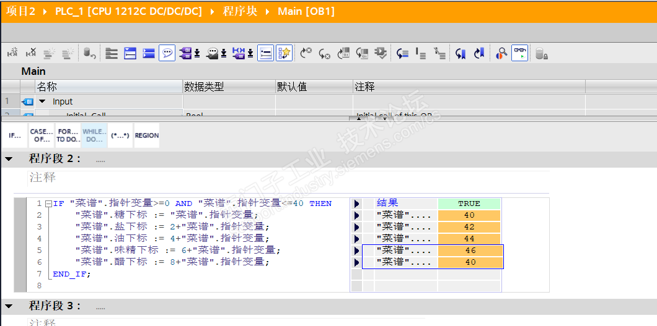Click the first insert-row icon in the toolbar
The width and height of the screenshot is (657, 326).
coord(13,53)
